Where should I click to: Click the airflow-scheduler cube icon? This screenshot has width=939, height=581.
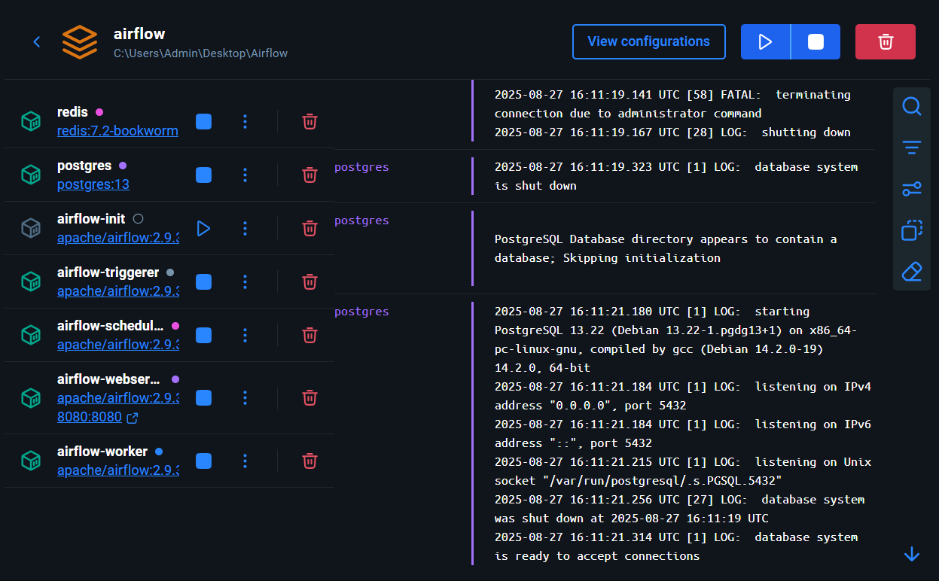(31, 335)
